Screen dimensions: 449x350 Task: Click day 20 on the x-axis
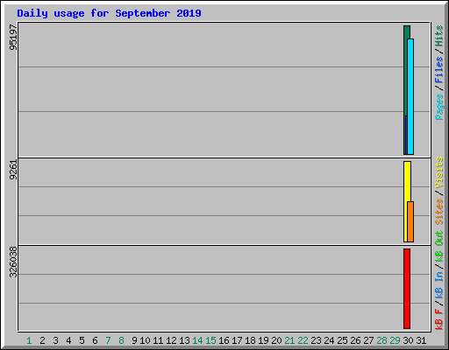click(276, 340)
